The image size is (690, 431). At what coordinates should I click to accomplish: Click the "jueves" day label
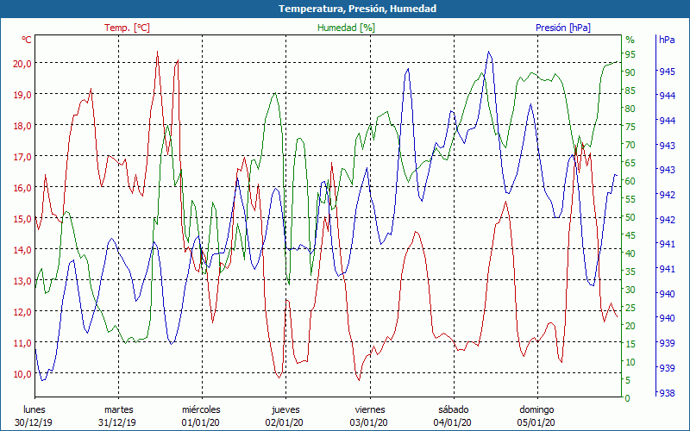[x=285, y=410]
